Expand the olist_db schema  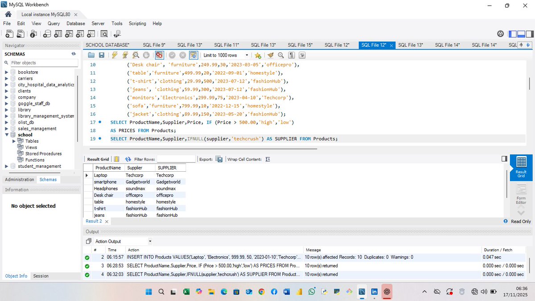pos(6,122)
